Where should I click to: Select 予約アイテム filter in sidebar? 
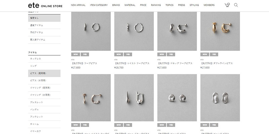coord(44,32)
